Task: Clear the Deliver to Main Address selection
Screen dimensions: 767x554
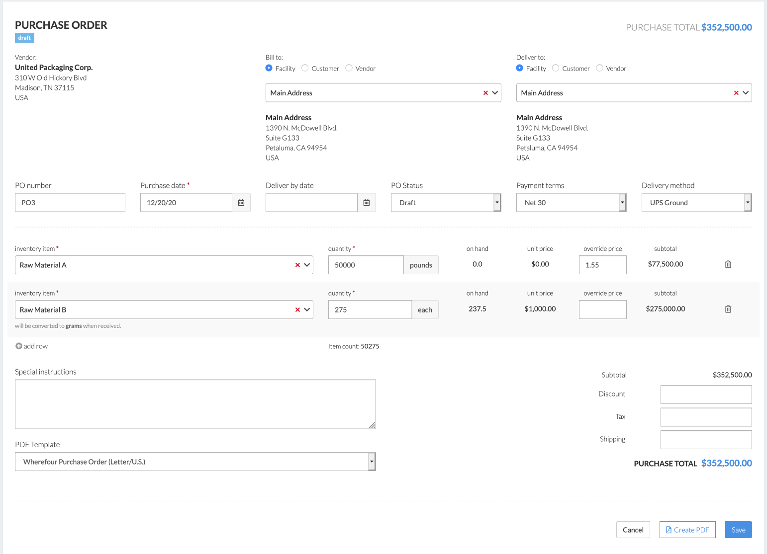Action: tap(736, 93)
